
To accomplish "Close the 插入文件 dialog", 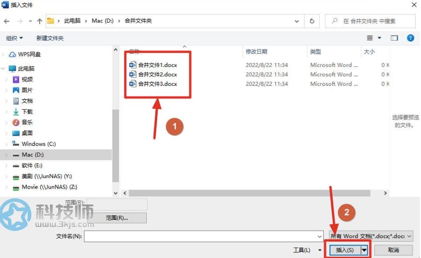I will (x=414, y=4).
